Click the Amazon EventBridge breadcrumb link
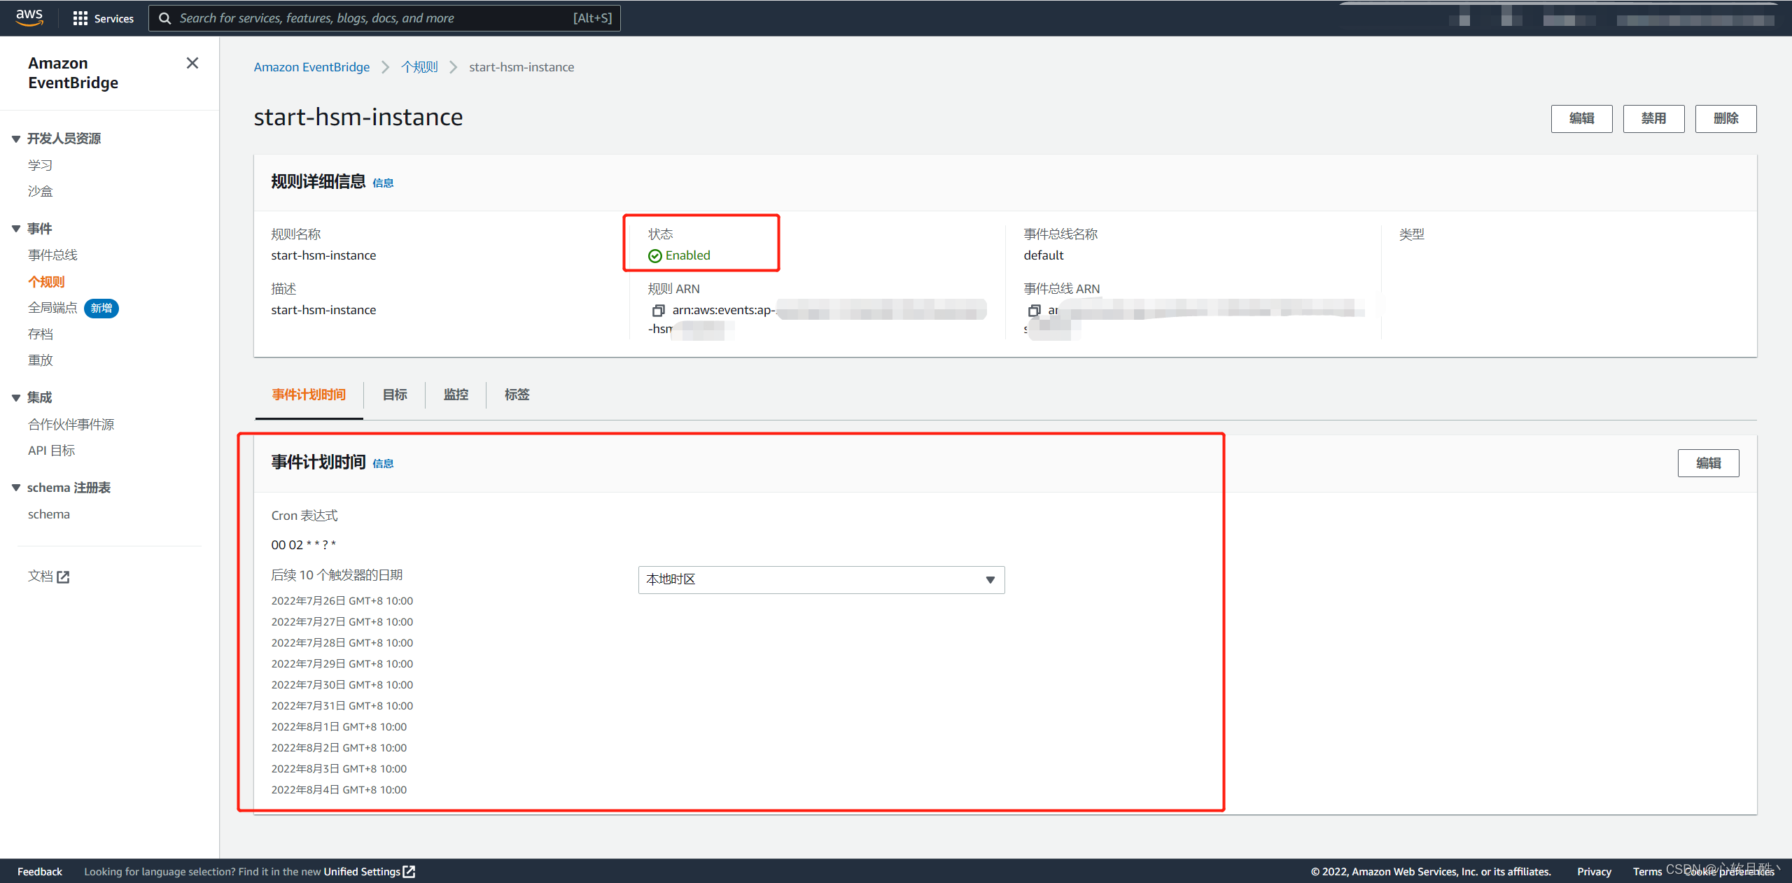 pyautogui.click(x=311, y=67)
